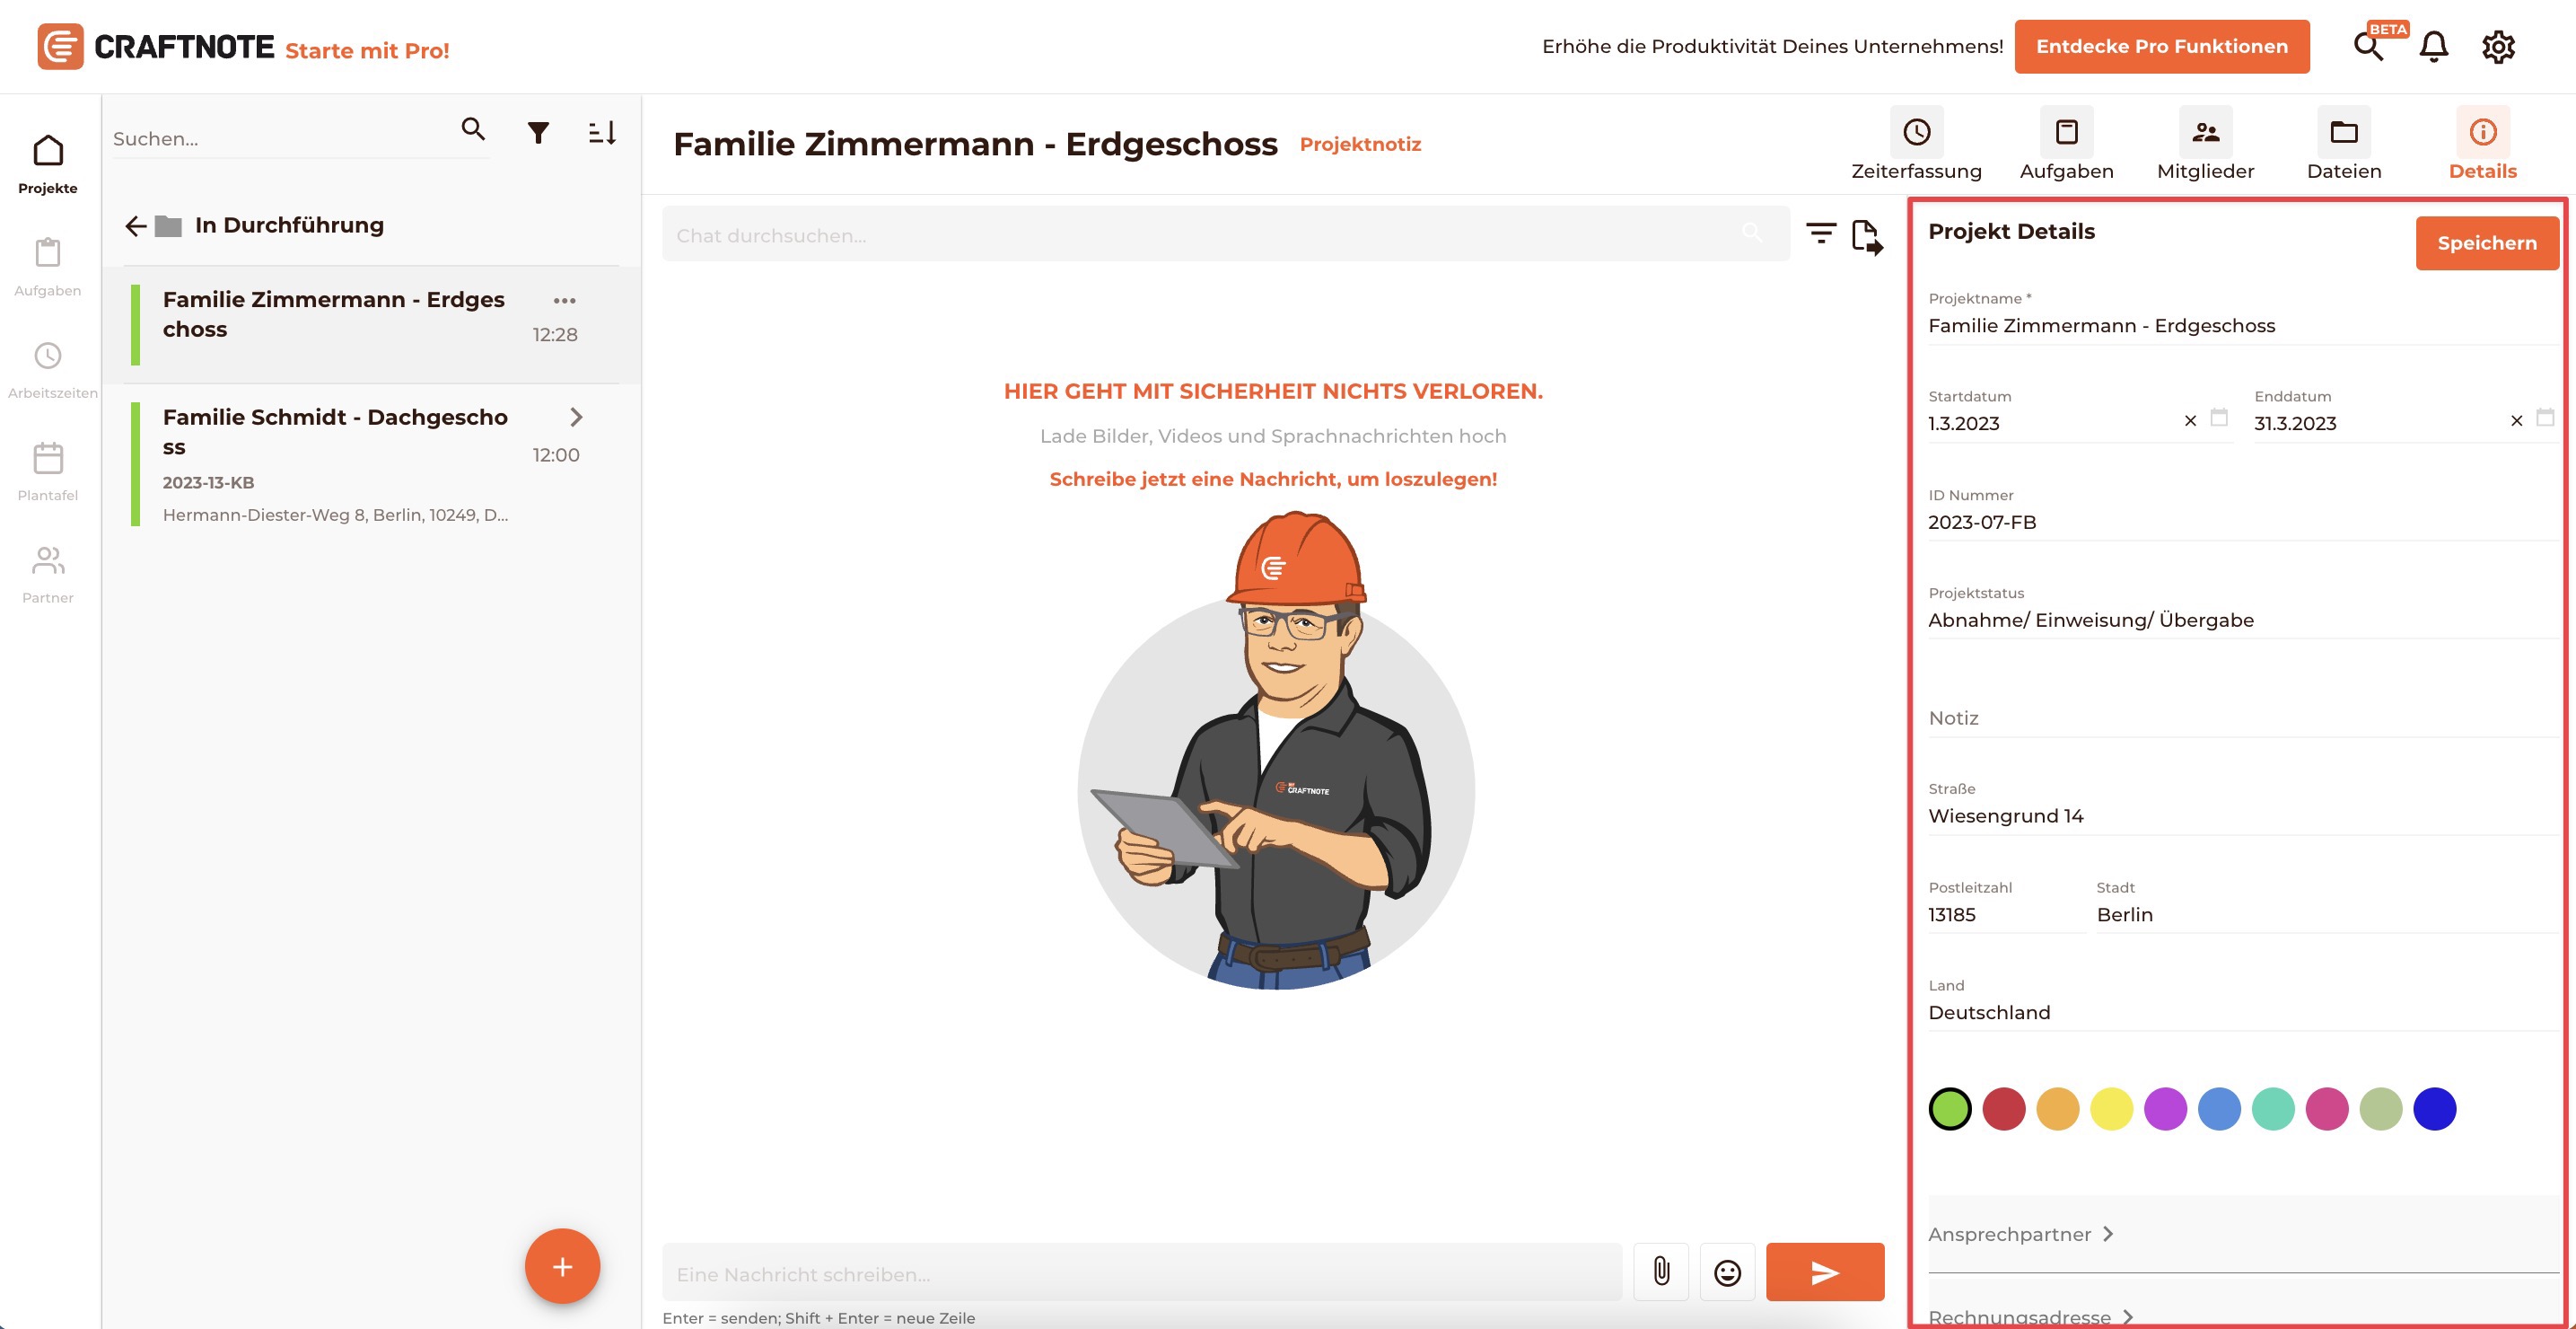The height and width of the screenshot is (1329, 2576).
Task: Select the red project color
Action: (x=2003, y=1109)
